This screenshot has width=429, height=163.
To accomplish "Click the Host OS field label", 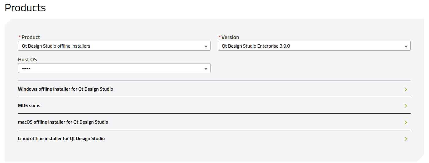I will (27, 60).
